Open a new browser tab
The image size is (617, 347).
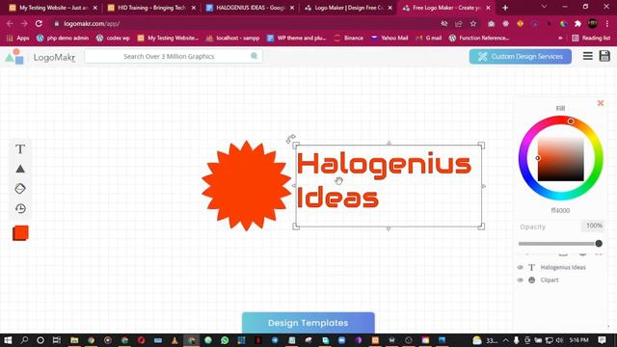point(505,8)
